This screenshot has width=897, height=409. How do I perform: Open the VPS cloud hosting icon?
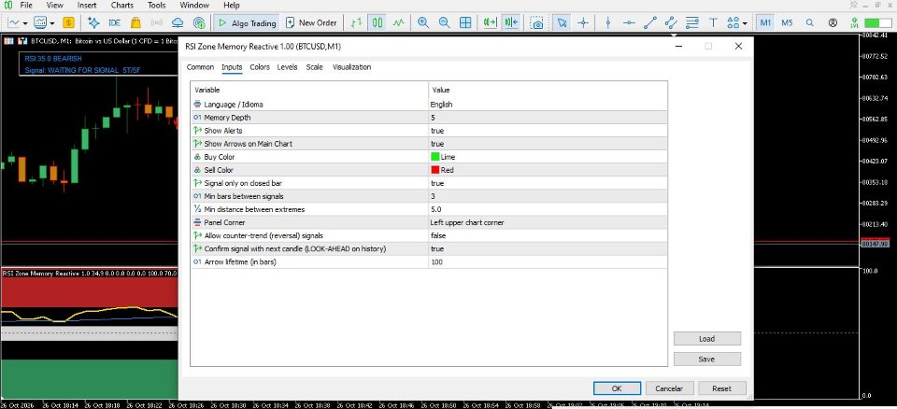pos(178,23)
